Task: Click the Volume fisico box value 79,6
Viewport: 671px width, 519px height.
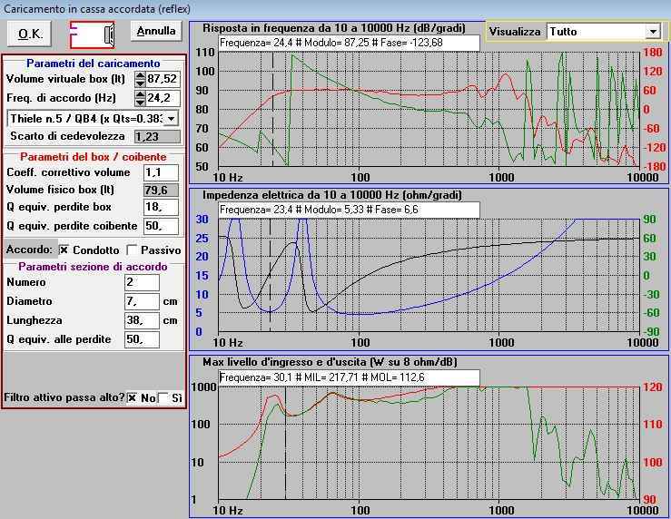Action: tap(161, 190)
